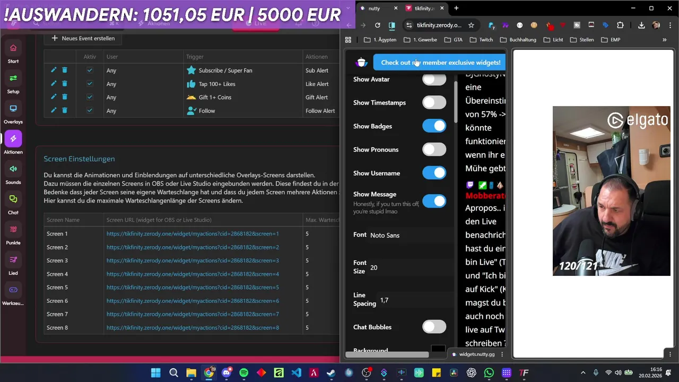Uncheck Aktiv for Subscribe / Super Fan event
Screen dimensions: 679x382
coord(90,70)
